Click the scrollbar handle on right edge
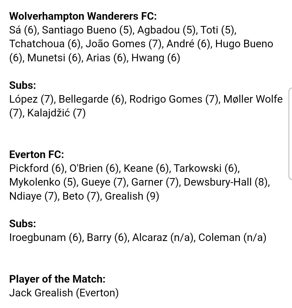This screenshot has height=308, width=292. tap(290, 134)
